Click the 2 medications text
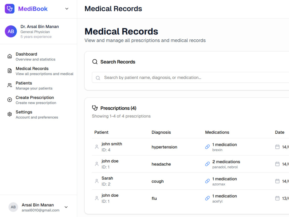The width and height of the screenshot is (289, 217). 226,162
